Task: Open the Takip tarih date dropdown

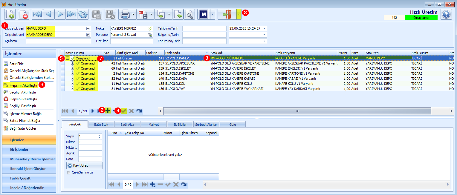Action: pos(265,29)
